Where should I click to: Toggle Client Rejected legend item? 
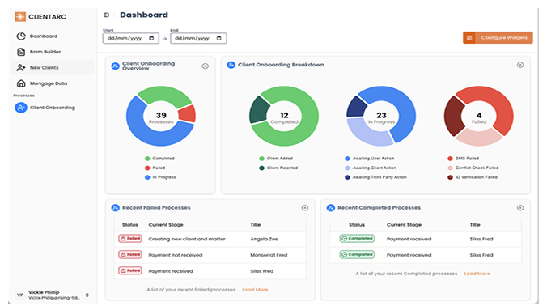[278, 168]
